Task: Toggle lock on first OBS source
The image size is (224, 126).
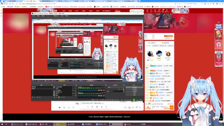Action: (75, 87)
